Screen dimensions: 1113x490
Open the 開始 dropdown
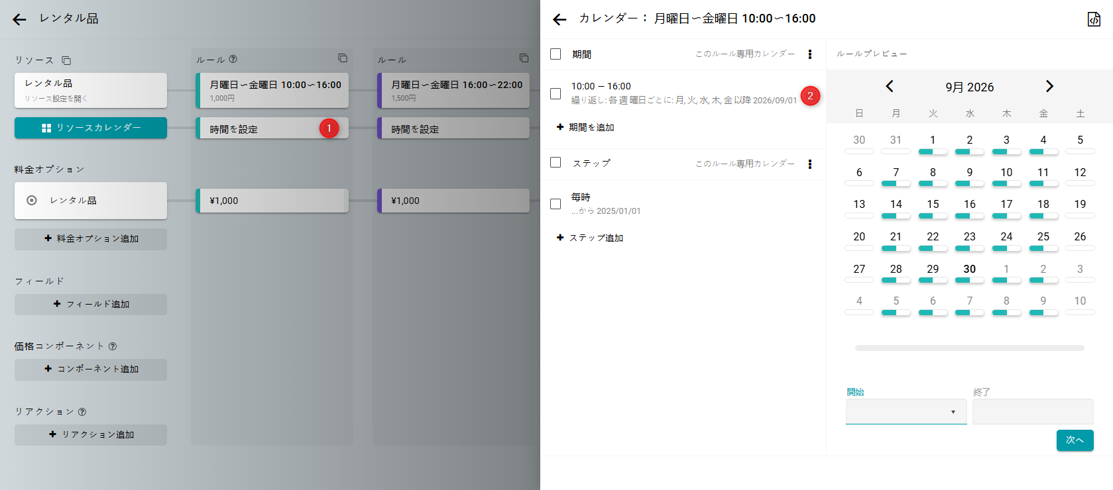[x=906, y=411]
